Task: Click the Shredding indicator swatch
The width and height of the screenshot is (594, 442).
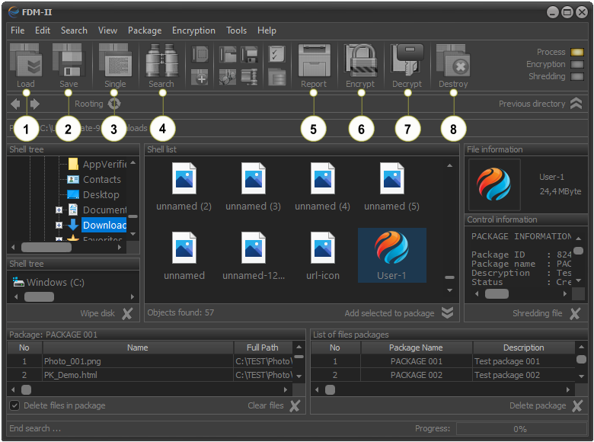Action: pos(577,76)
